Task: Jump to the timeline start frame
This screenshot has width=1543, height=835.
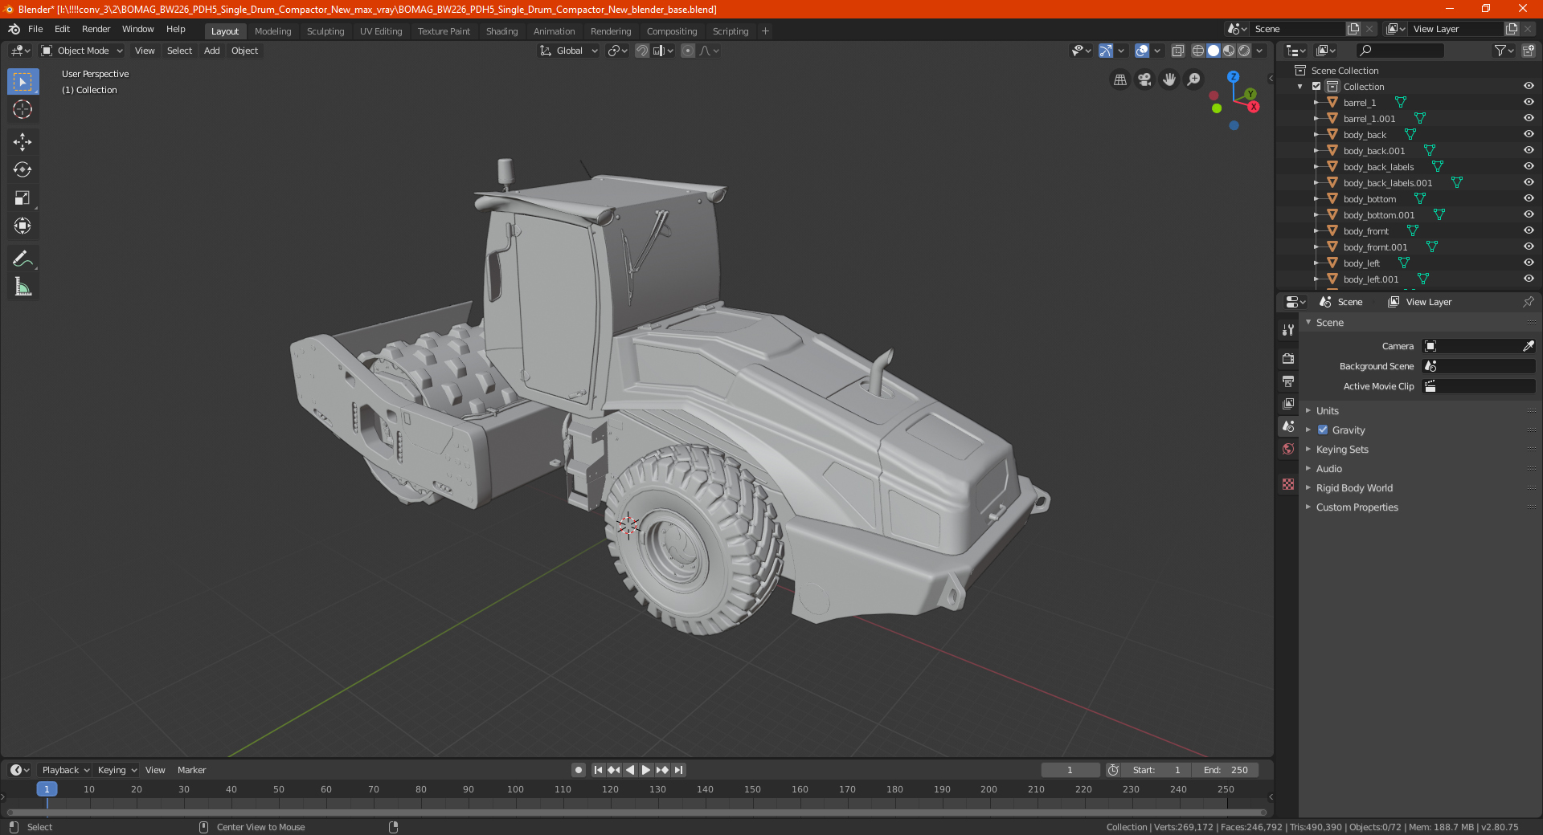Action: pos(598,770)
